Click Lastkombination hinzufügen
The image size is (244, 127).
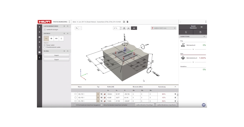point(144,105)
